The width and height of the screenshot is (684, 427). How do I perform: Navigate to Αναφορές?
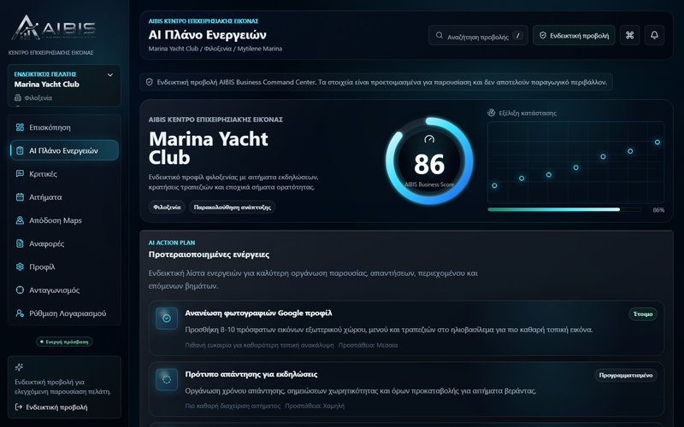tap(64, 243)
